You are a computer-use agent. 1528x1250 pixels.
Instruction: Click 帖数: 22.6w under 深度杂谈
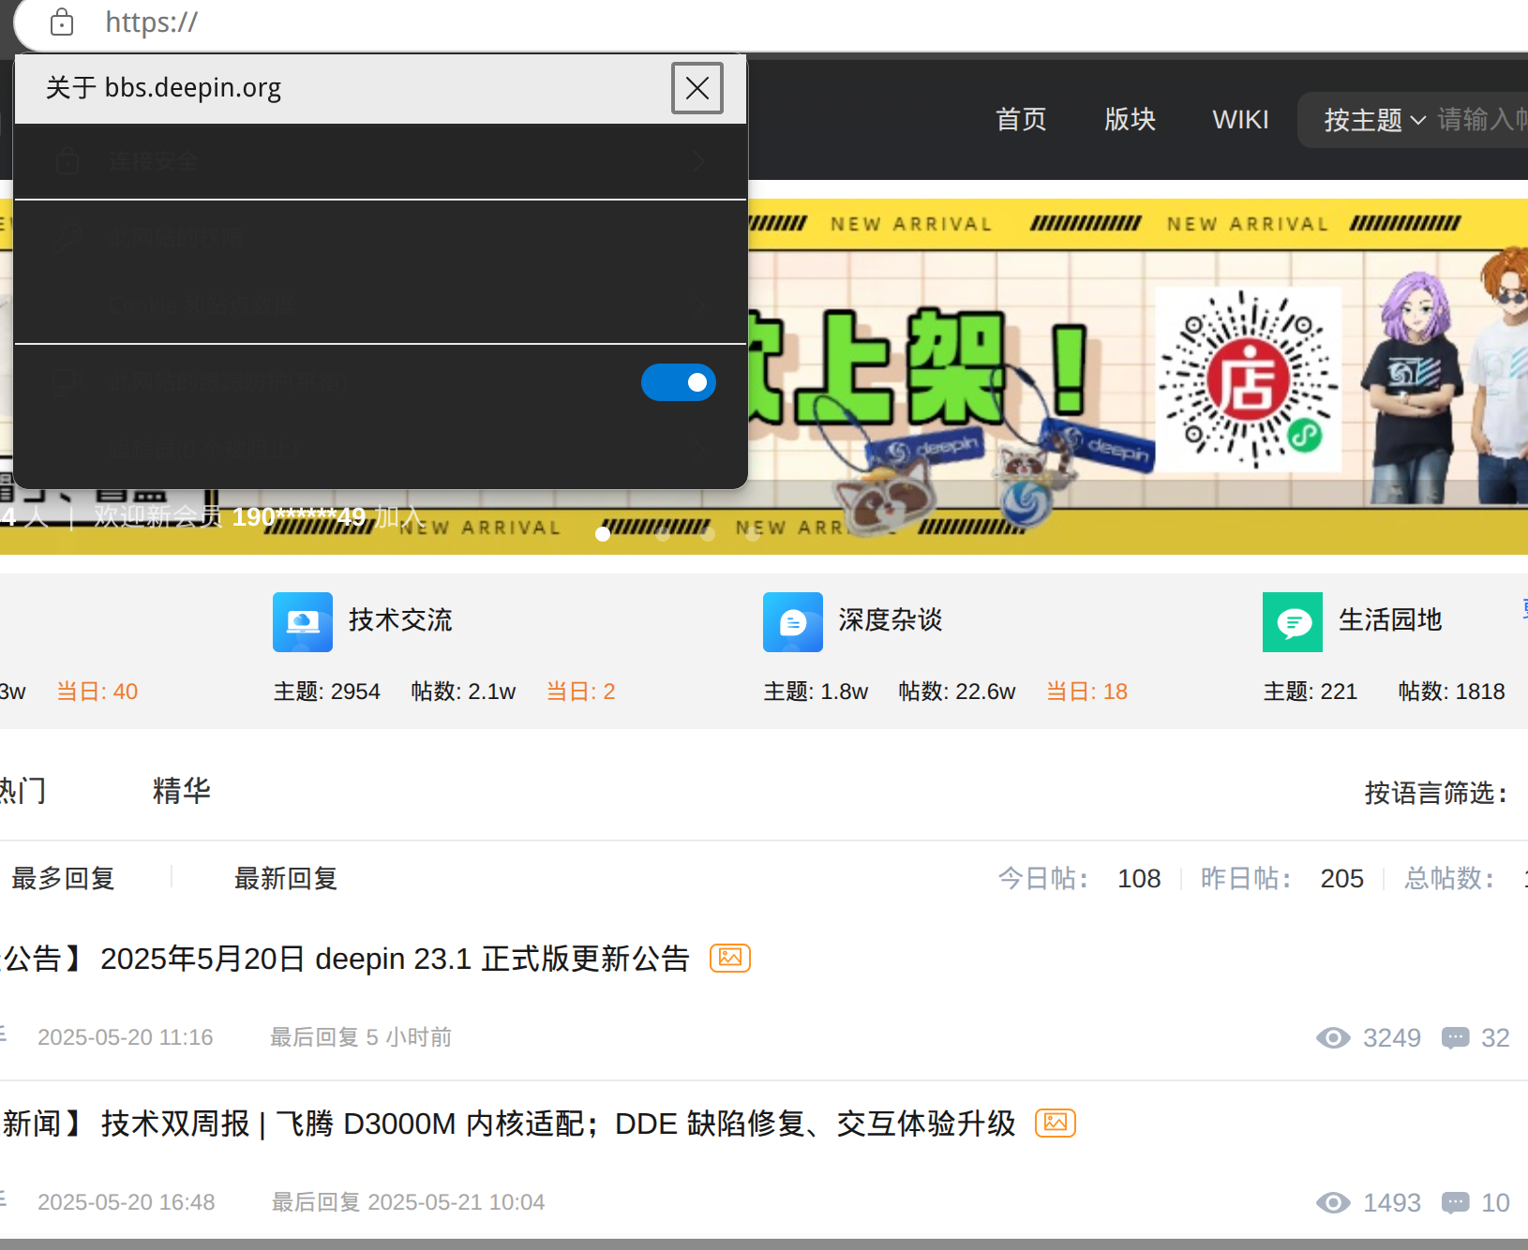click(956, 692)
